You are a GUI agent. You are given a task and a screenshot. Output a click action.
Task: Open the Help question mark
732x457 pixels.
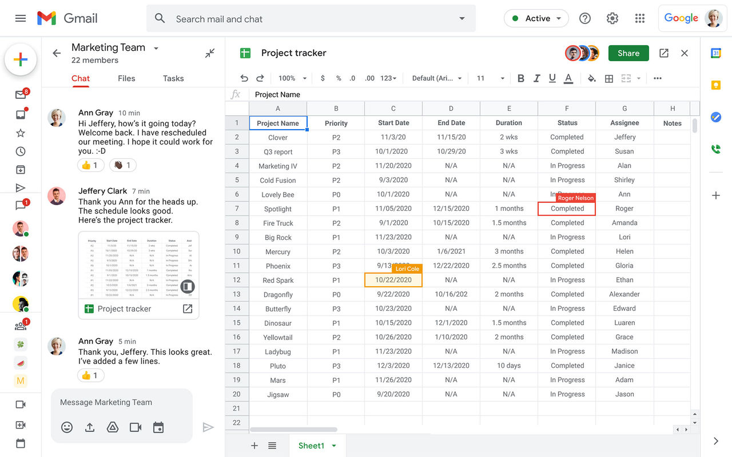tap(585, 18)
